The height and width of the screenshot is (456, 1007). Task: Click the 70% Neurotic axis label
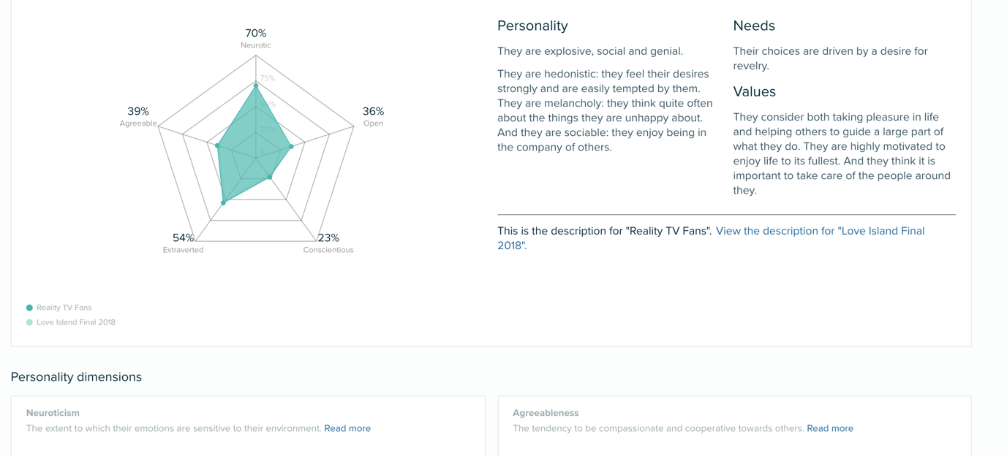pos(256,34)
